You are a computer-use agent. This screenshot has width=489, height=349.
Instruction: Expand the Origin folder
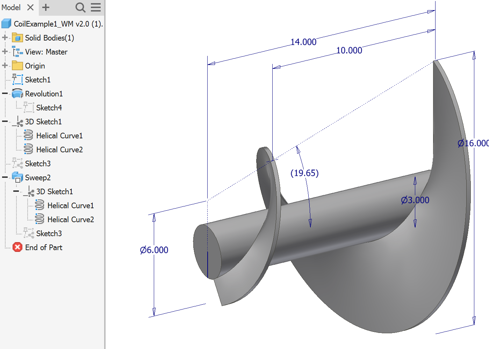tap(4, 65)
